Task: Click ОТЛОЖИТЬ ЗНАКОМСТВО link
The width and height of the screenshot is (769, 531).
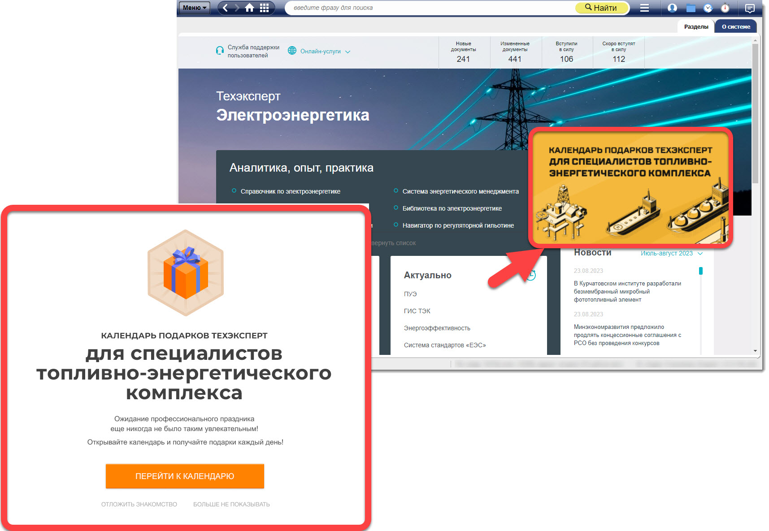Action: (x=139, y=504)
